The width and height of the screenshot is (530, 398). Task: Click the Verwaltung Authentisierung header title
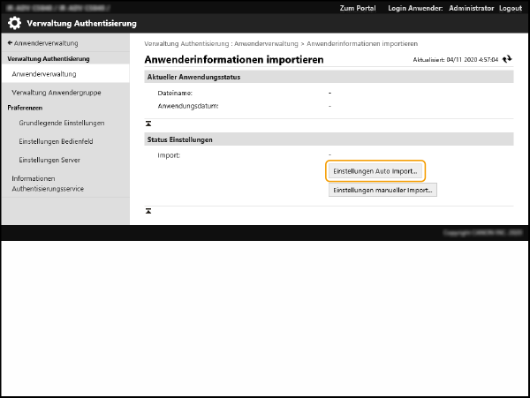point(81,22)
